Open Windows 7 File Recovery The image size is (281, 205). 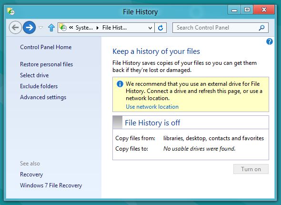(x=51, y=185)
